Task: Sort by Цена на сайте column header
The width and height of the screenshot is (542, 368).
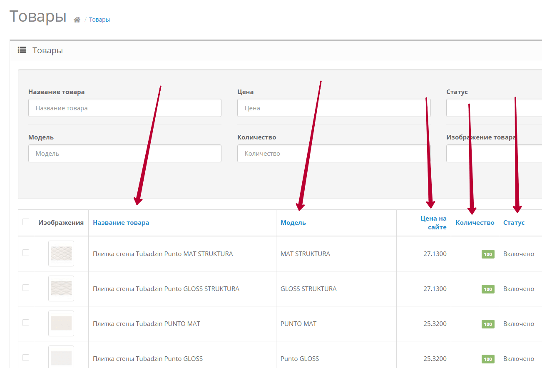Action: coord(433,223)
